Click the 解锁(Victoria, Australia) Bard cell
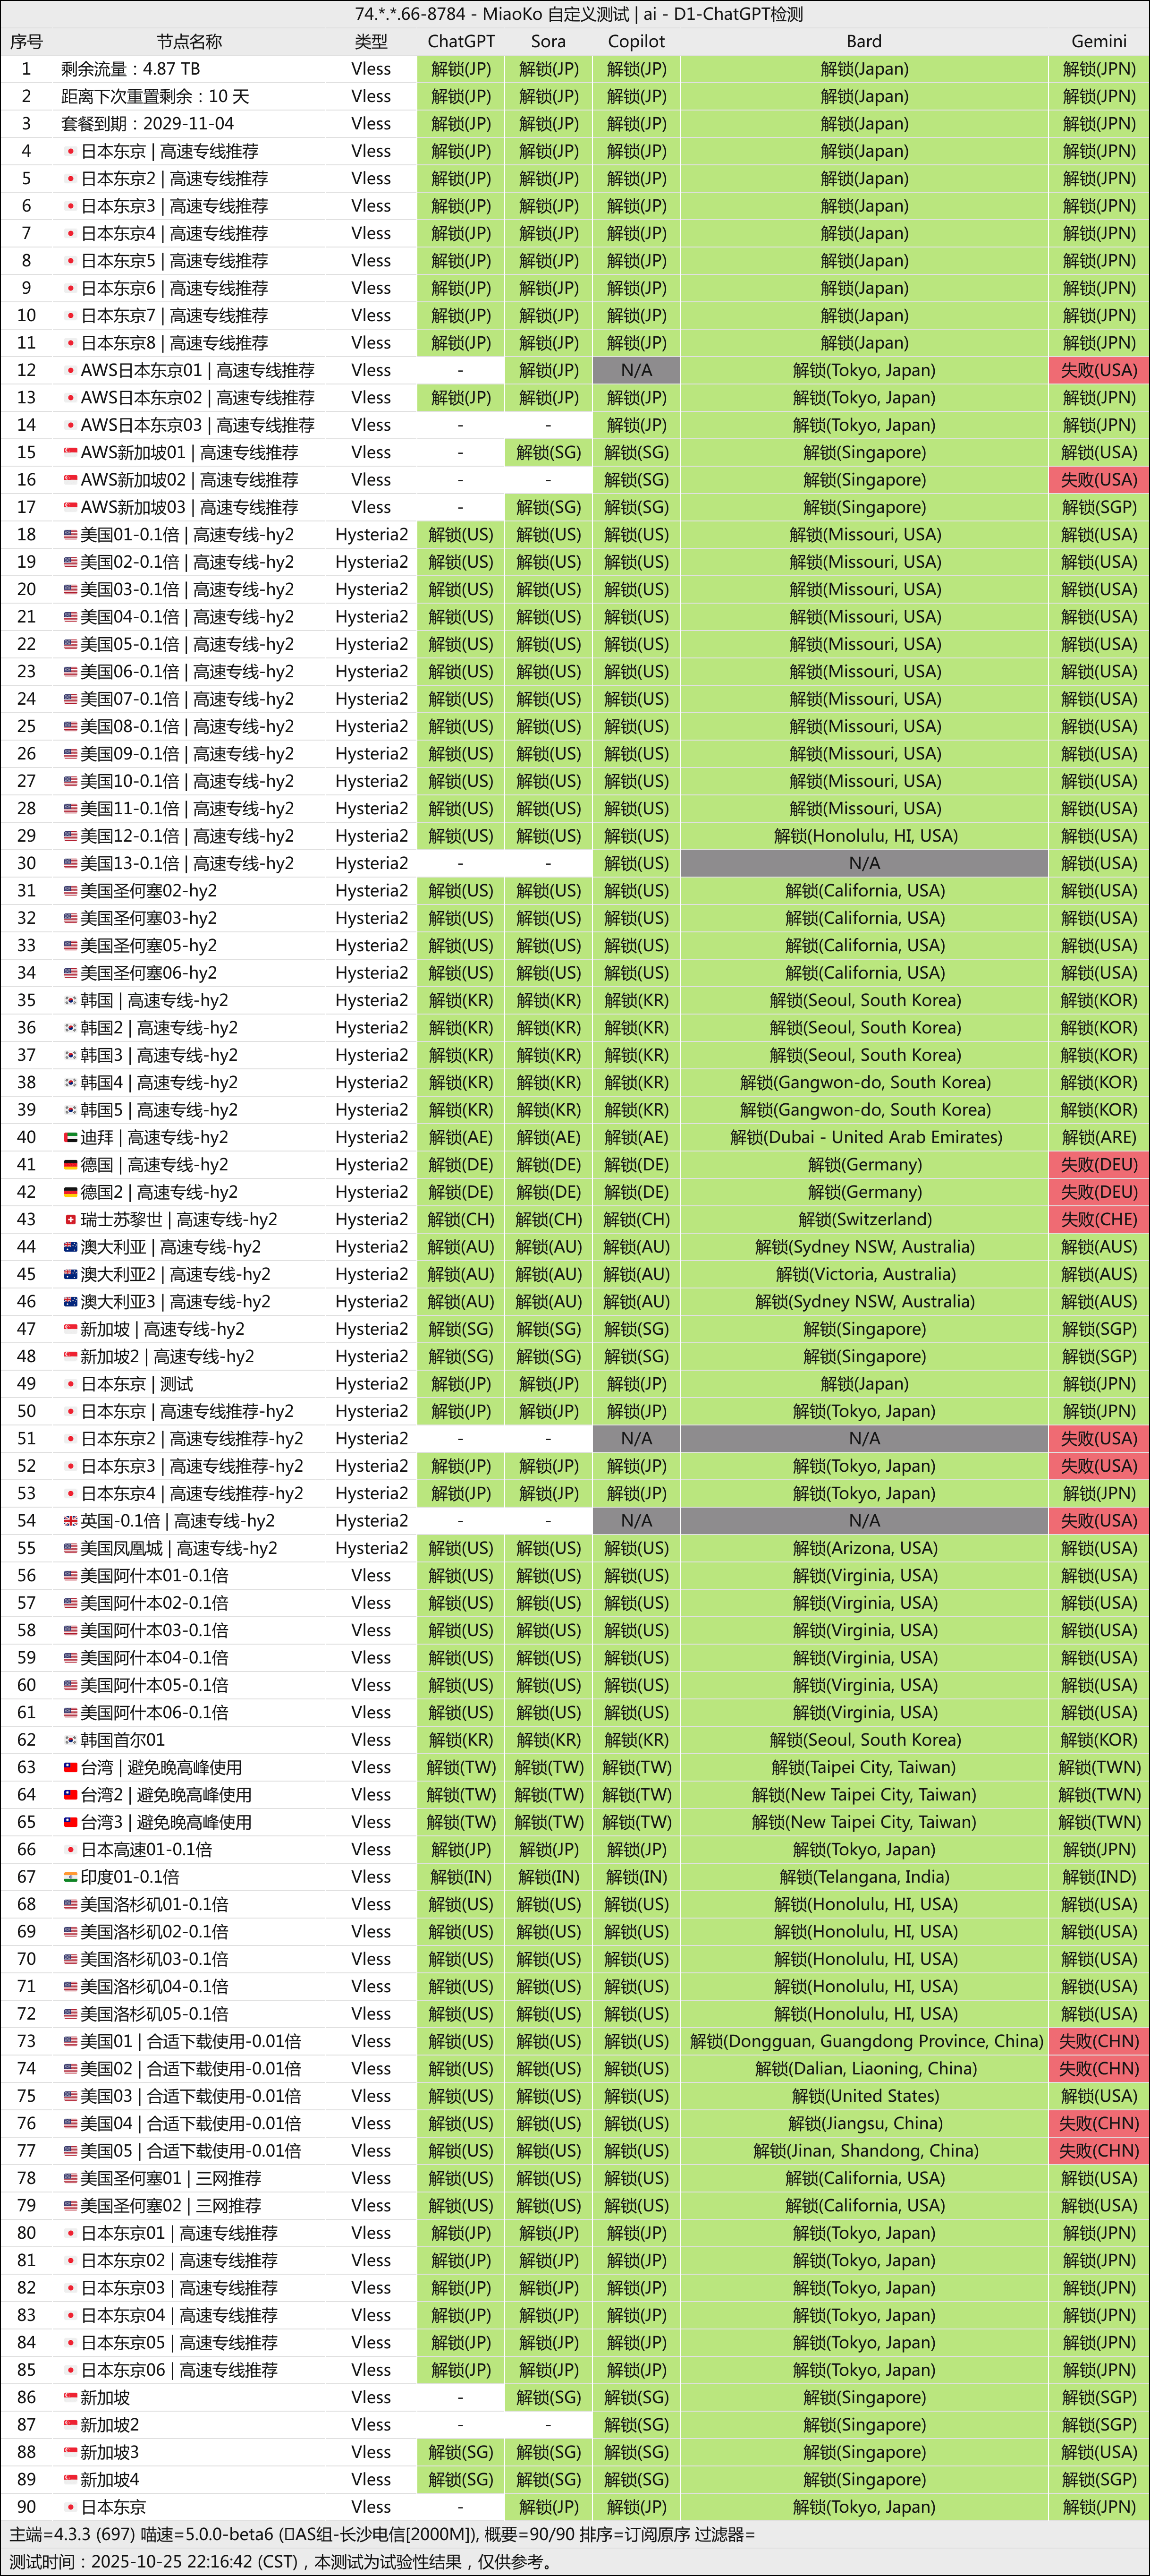This screenshot has width=1150, height=2576. [864, 1274]
